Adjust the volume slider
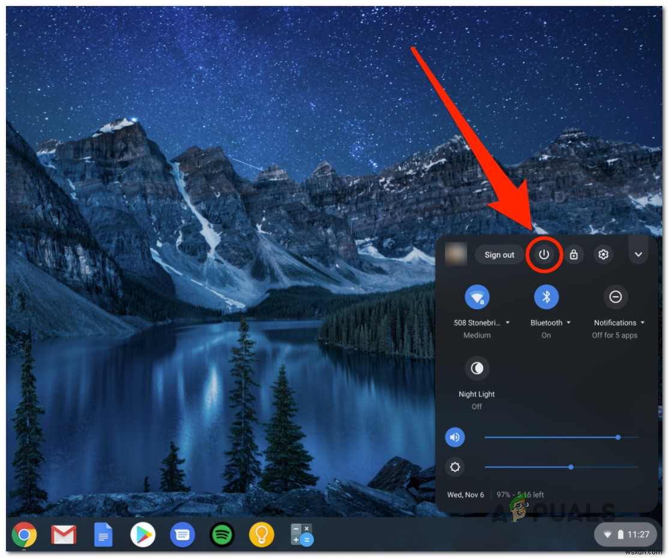 pyautogui.click(x=617, y=437)
